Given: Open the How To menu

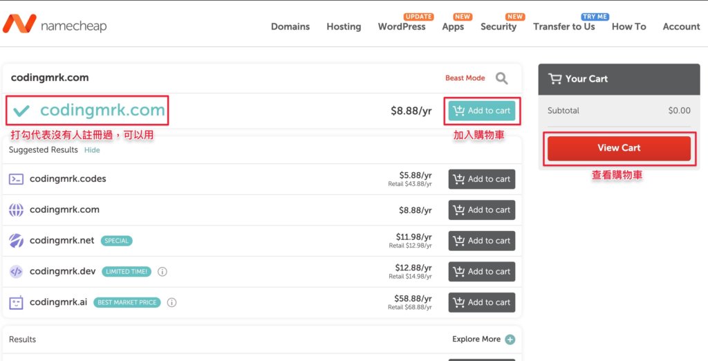Looking at the screenshot, I should [629, 27].
